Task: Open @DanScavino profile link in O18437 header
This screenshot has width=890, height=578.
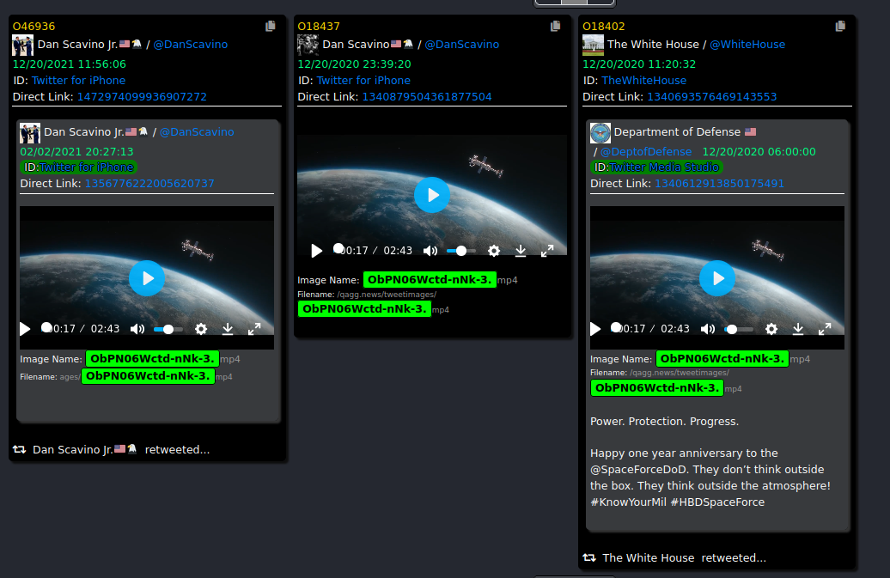Action: (462, 45)
